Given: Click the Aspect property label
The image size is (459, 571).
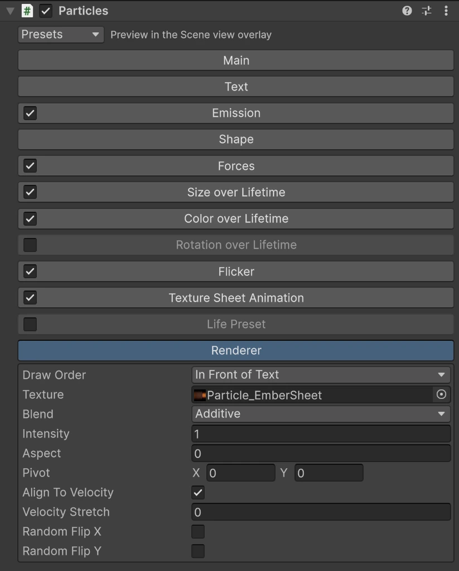Looking at the screenshot, I should pos(41,453).
